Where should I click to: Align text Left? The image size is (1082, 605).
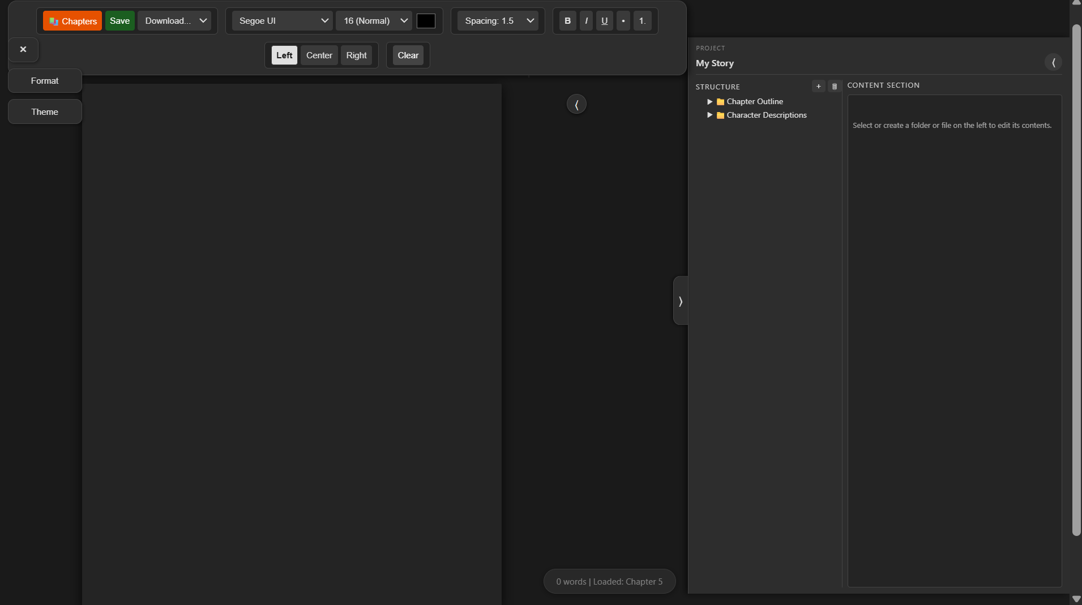(x=284, y=55)
